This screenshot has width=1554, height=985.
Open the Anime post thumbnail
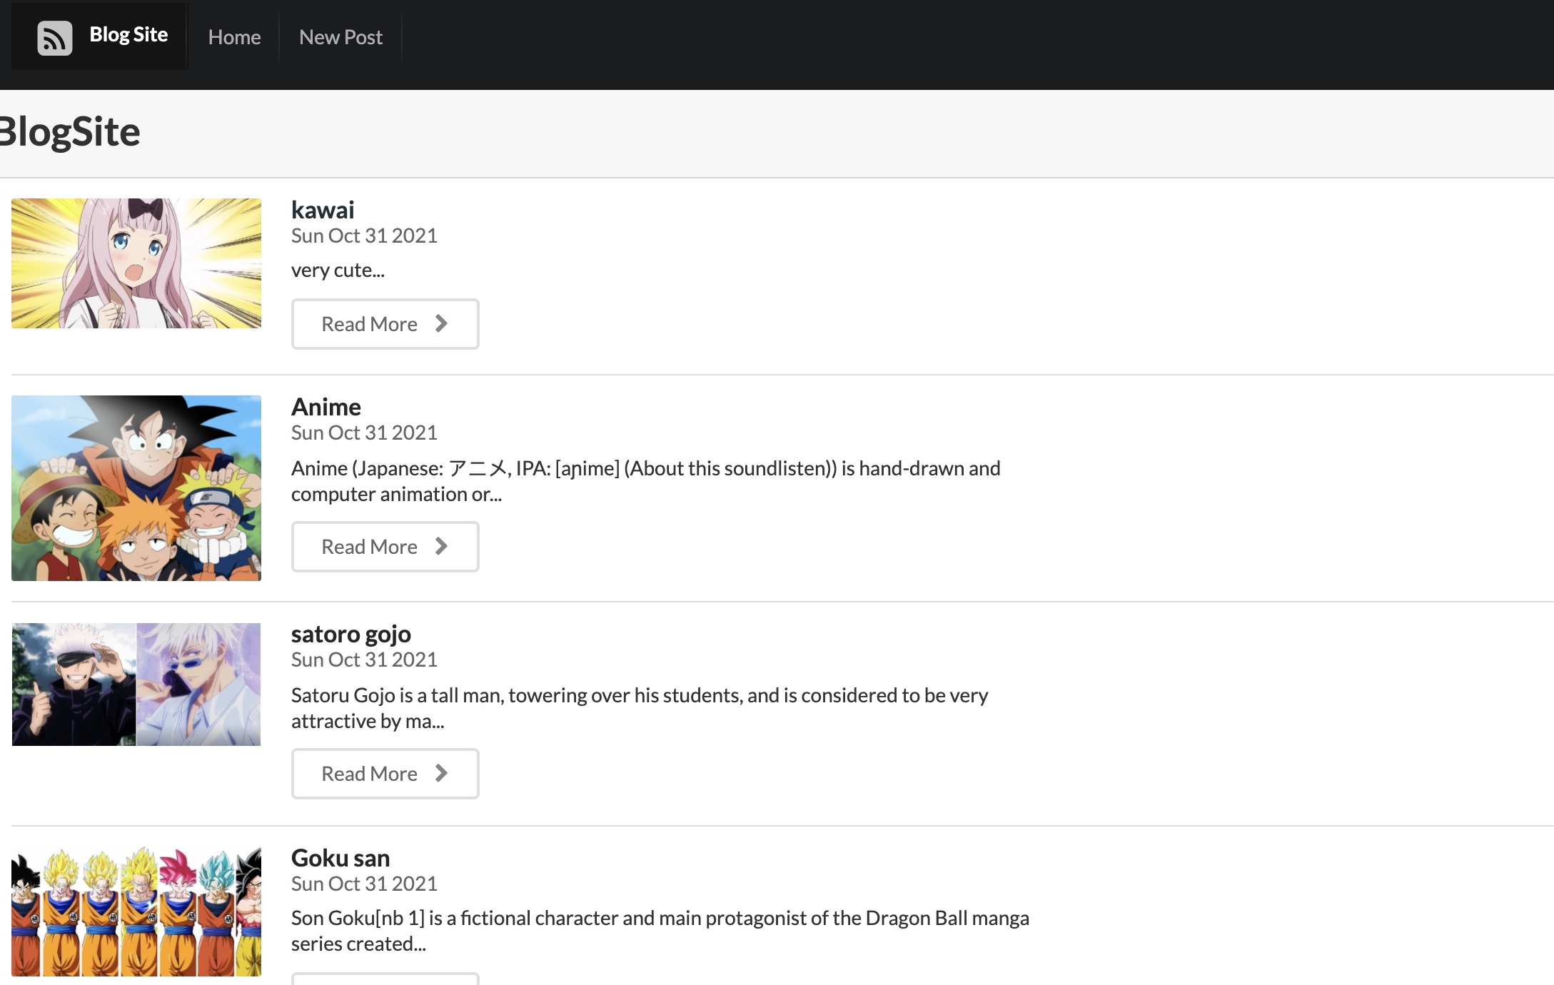[x=136, y=488]
